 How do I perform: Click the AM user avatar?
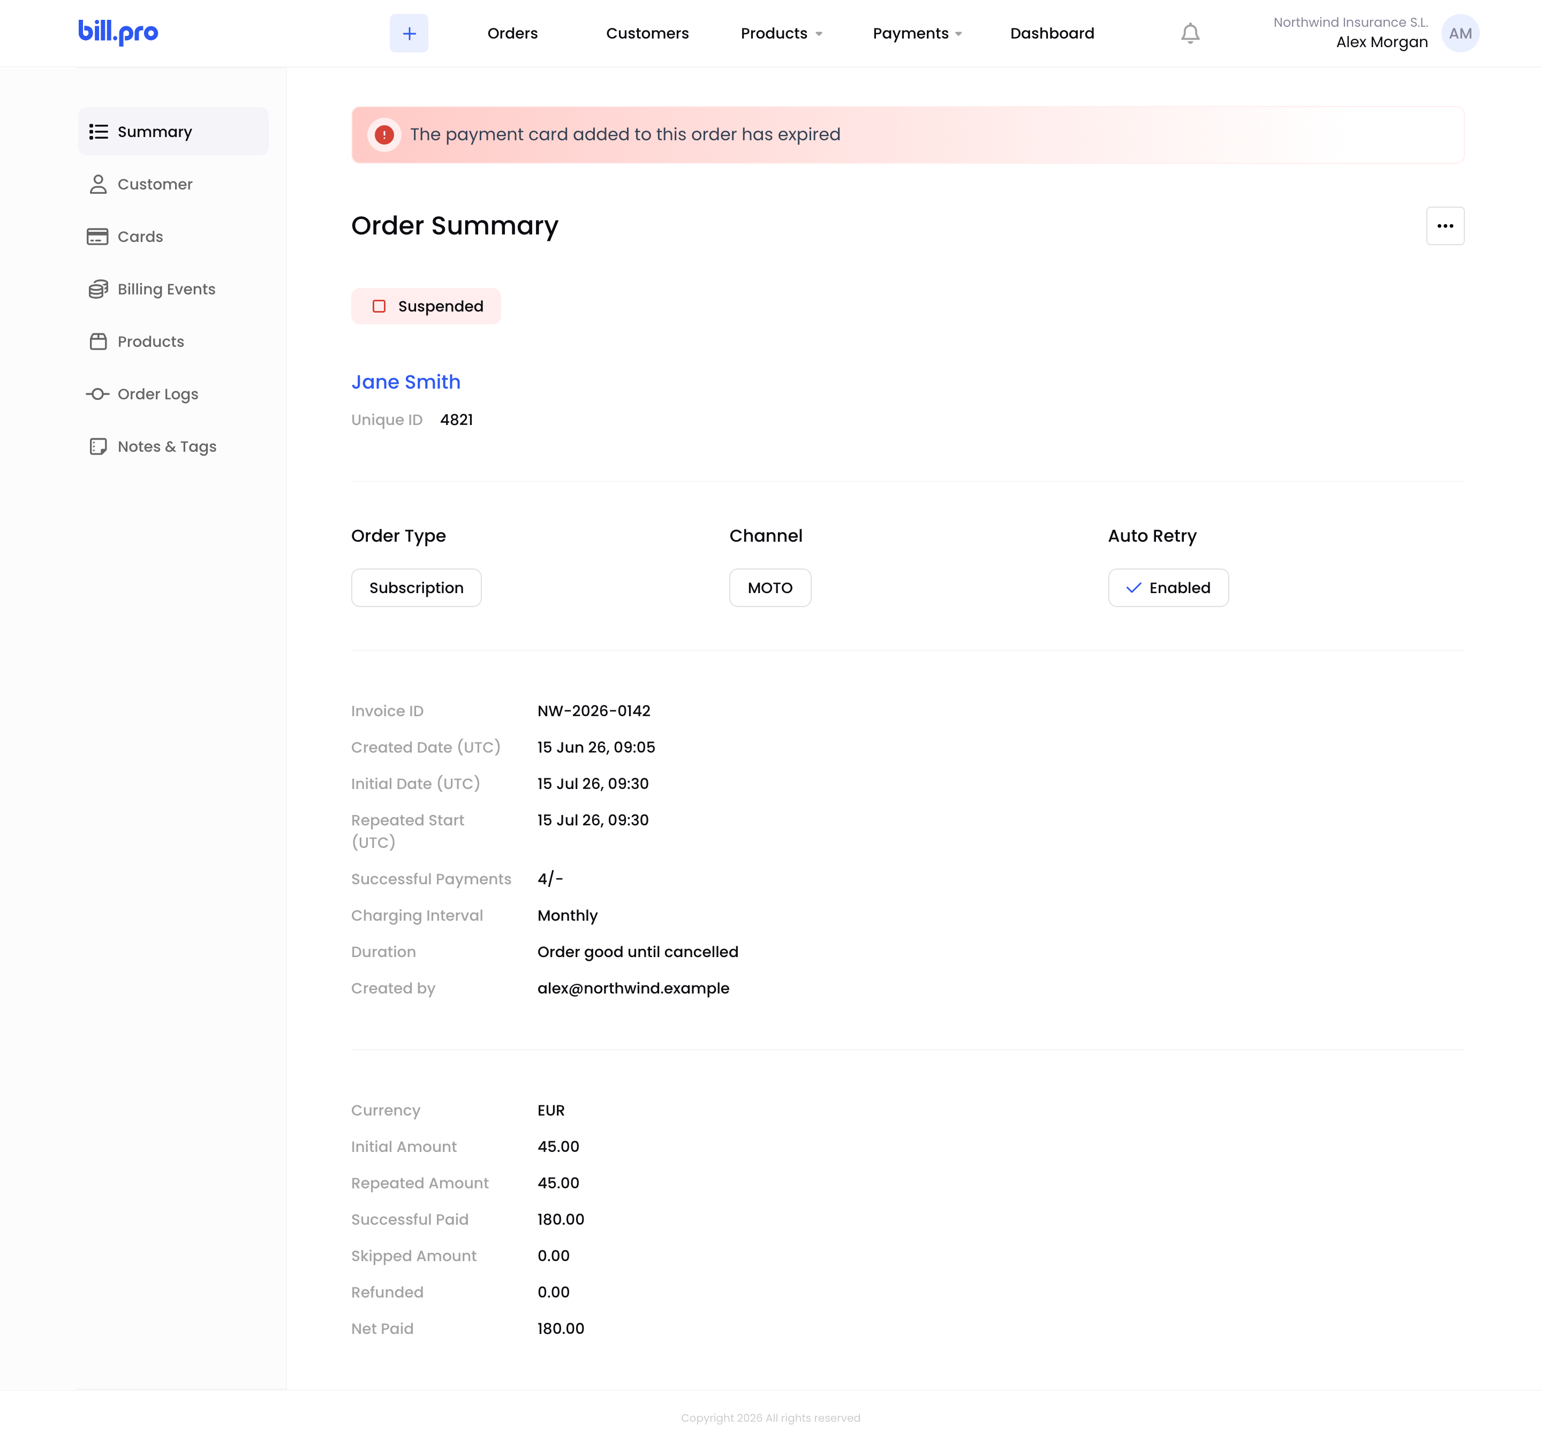(1460, 33)
